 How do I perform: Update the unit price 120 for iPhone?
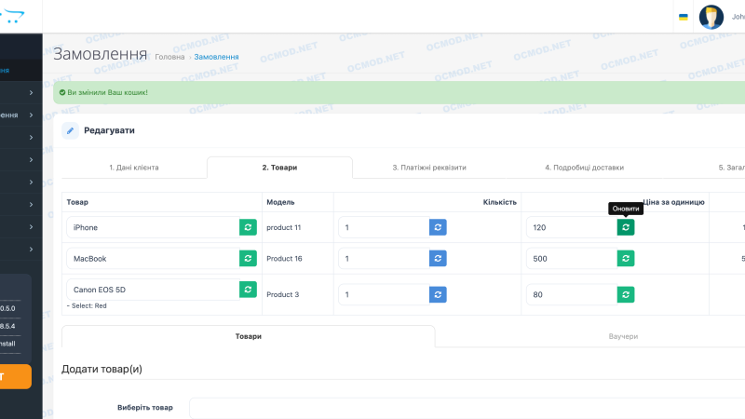coord(626,227)
